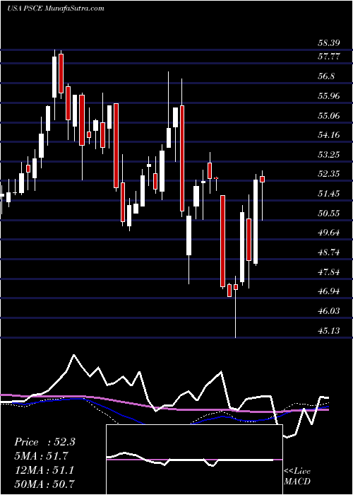Image resolution: width=353 pixels, height=495 pixels.
Task: Click the 52.35 price axis label
Action: [329, 174]
